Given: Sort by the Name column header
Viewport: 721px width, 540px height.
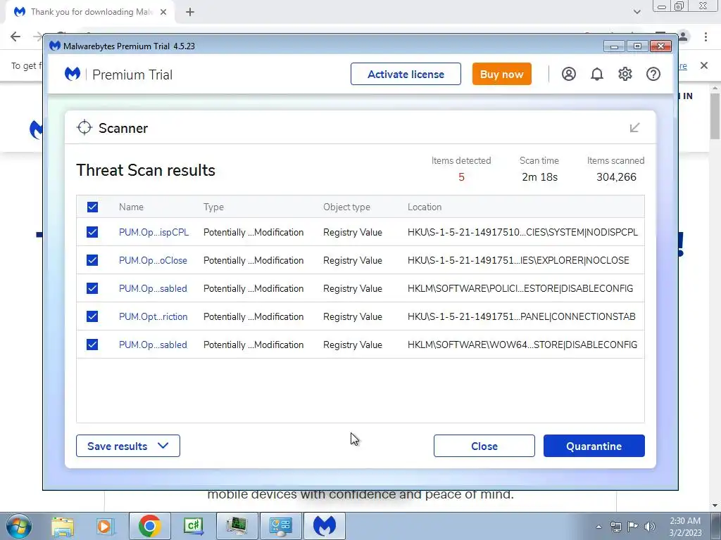Looking at the screenshot, I should click(131, 207).
